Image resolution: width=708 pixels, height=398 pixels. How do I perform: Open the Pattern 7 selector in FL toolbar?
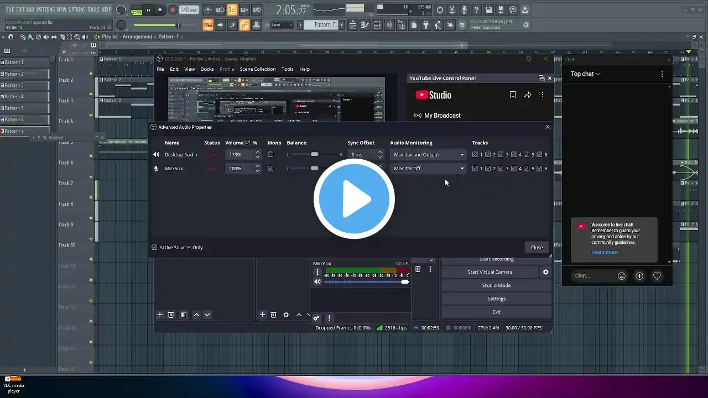tap(322, 25)
